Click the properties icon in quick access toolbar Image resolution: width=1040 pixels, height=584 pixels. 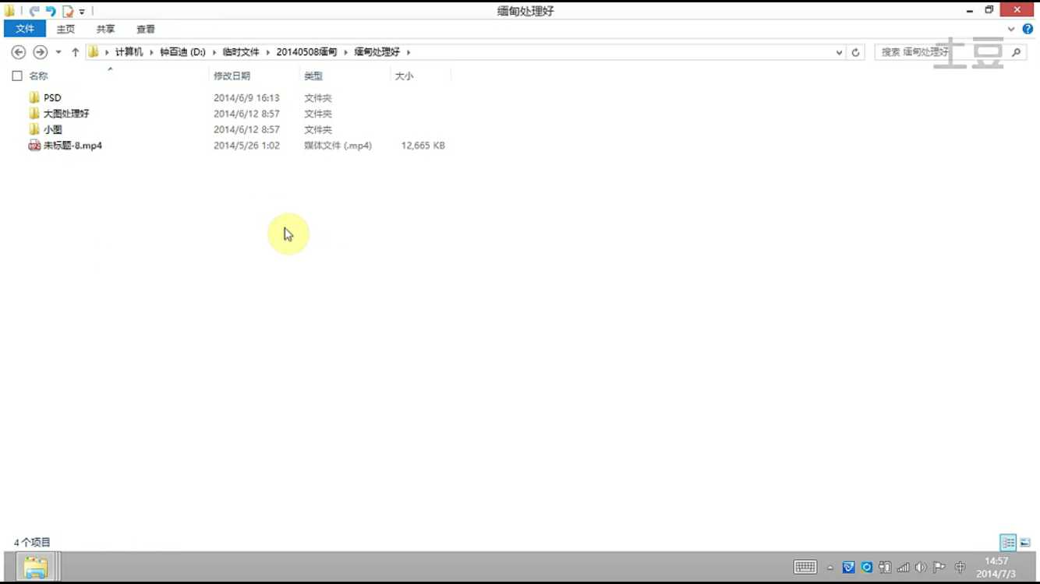click(x=68, y=11)
